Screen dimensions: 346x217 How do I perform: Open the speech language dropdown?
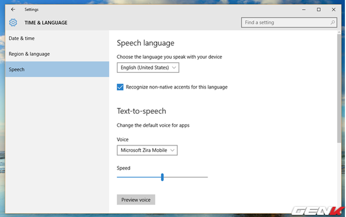pyautogui.click(x=148, y=67)
